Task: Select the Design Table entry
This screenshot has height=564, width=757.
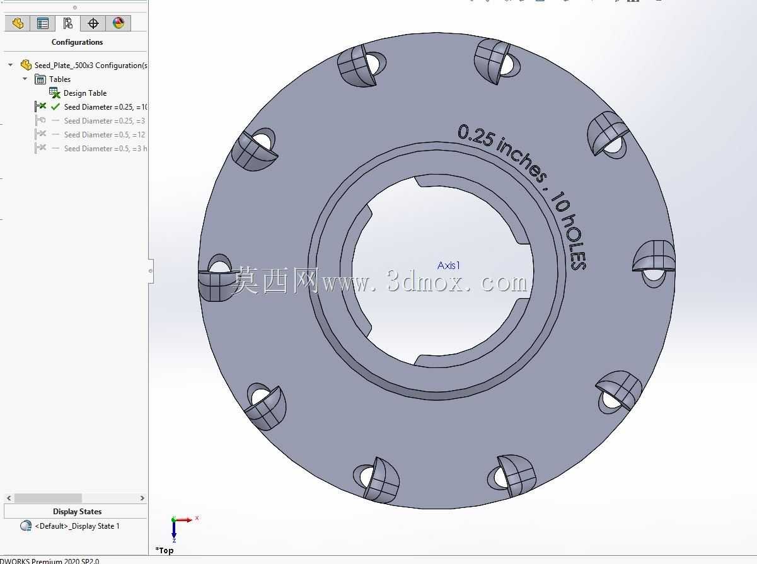Action: (85, 93)
